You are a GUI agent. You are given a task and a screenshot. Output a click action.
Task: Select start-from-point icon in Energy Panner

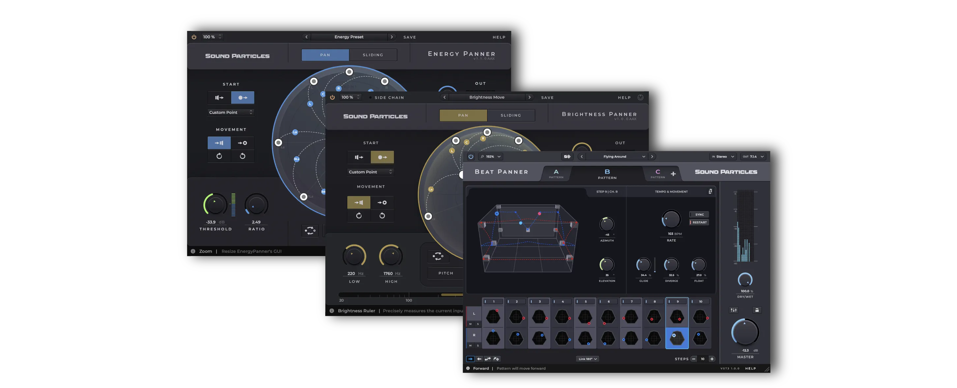(x=243, y=97)
